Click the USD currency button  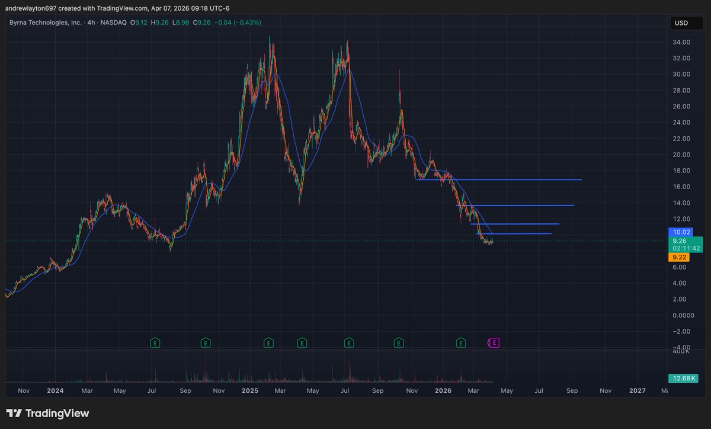click(686, 23)
